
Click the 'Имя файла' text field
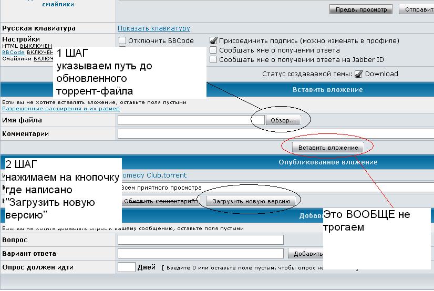183,120
